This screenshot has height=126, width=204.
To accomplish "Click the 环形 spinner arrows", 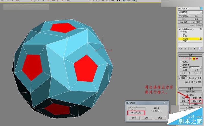I will (x=189, y=73).
